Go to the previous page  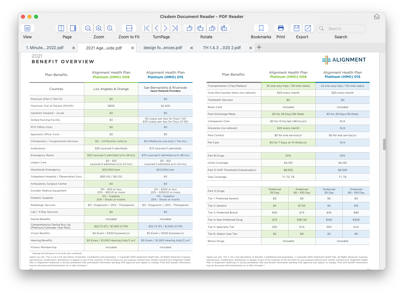click(156, 28)
